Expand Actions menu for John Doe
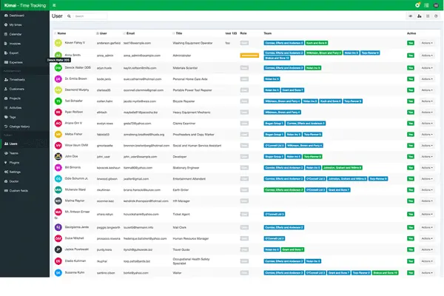The width and height of the screenshot is (444, 296). (x=427, y=158)
